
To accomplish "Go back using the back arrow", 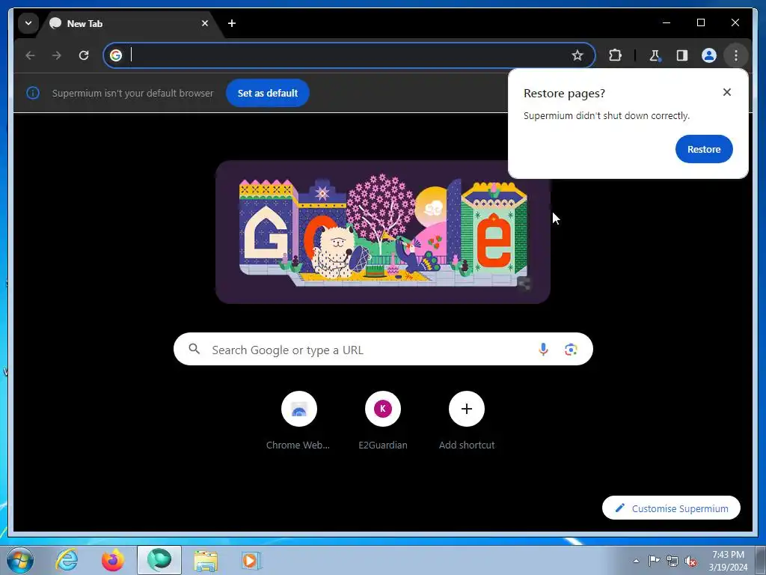I will [30, 55].
